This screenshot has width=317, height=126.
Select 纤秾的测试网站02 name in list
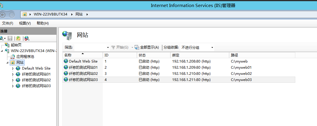[x=83, y=73]
